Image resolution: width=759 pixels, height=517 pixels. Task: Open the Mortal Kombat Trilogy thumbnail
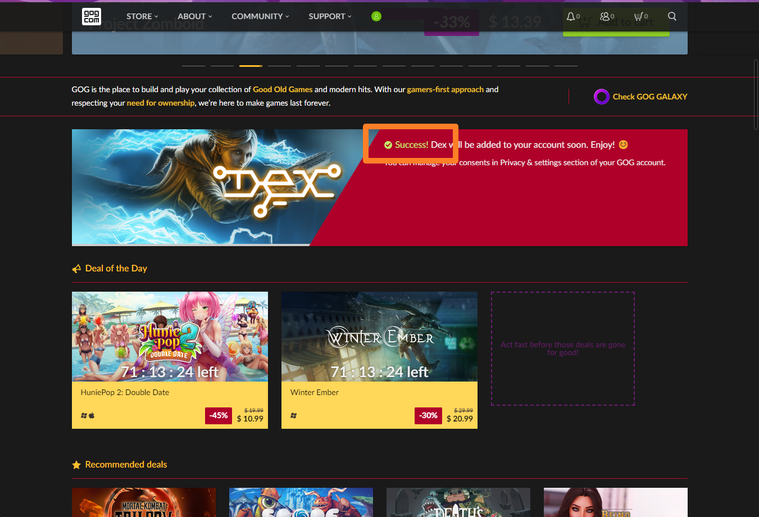144,502
